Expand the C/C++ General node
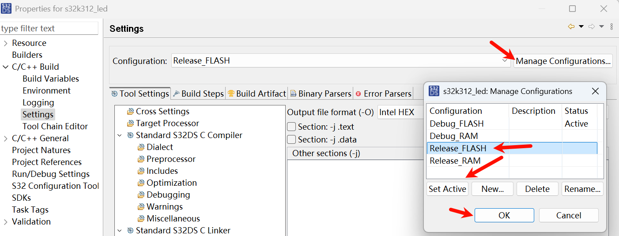Image resolution: width=619 pixels, height=236 pixels. 5,139
